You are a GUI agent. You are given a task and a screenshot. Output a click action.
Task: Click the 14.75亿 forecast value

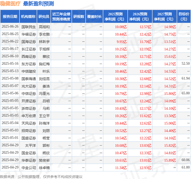[170, 34]
